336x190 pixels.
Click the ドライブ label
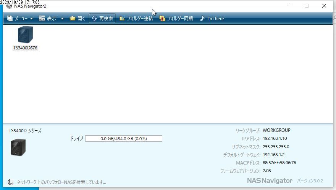(x=76, y=139)
